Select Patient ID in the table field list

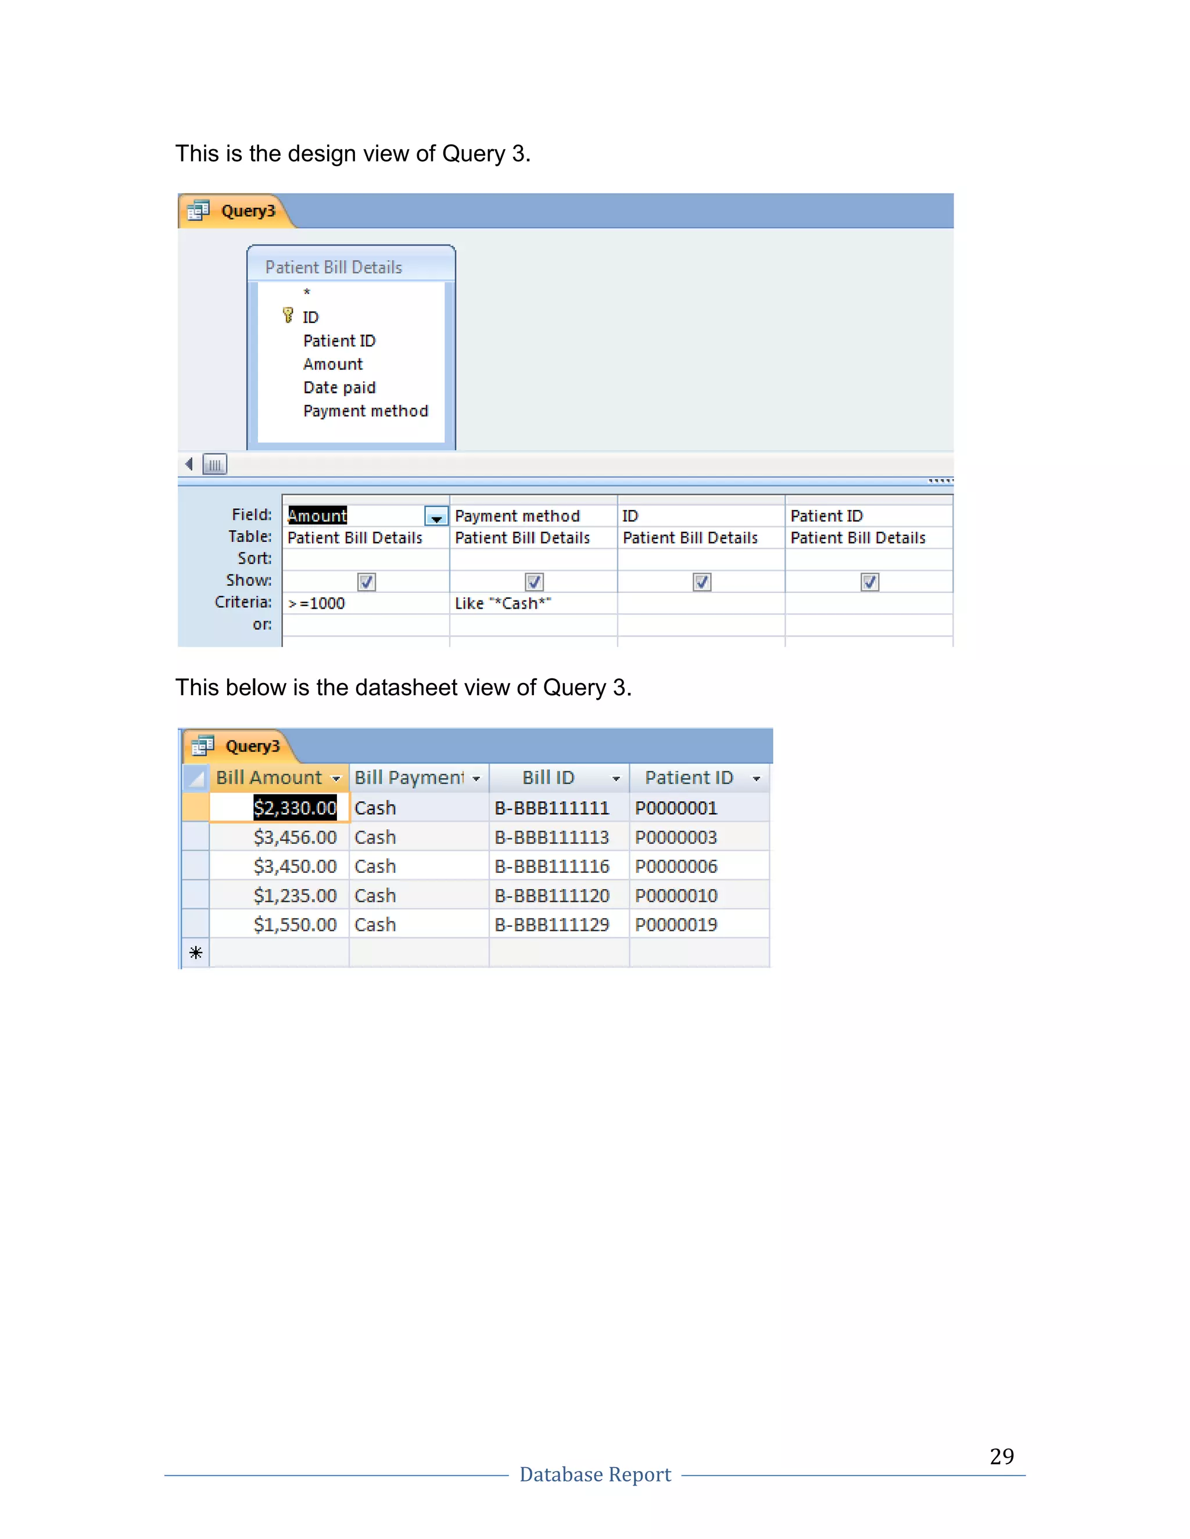[339, 341]
